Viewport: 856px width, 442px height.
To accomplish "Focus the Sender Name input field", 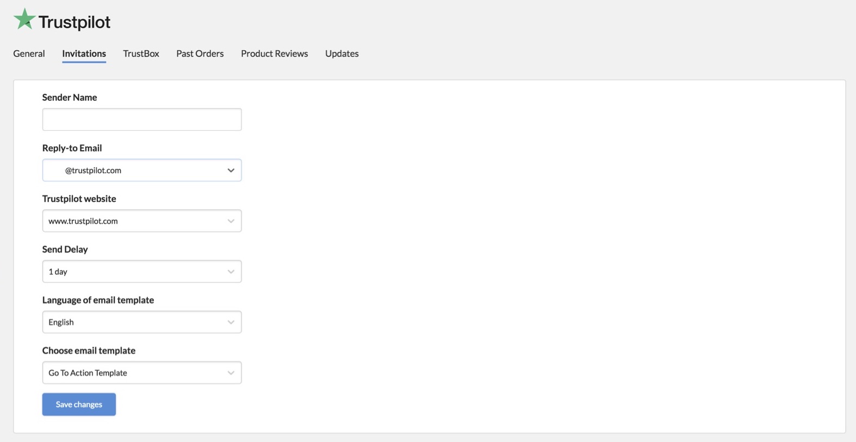I will [142, 119].
